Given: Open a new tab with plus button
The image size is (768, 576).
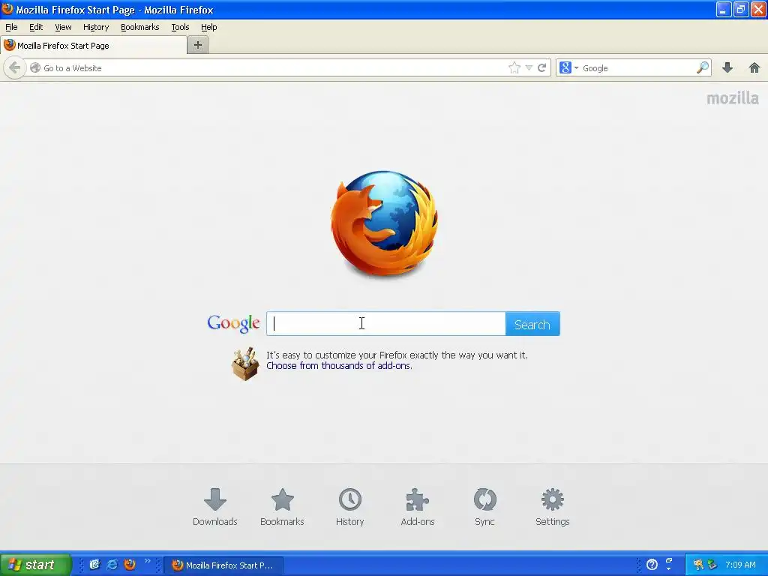Looking at the screenshot, I should coord(198,45).
